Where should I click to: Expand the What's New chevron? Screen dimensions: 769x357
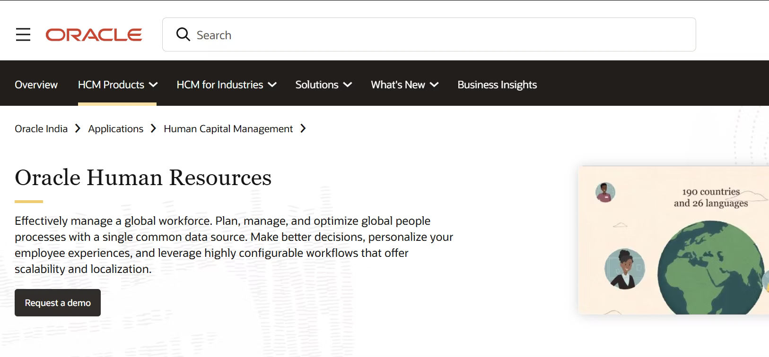434,85
